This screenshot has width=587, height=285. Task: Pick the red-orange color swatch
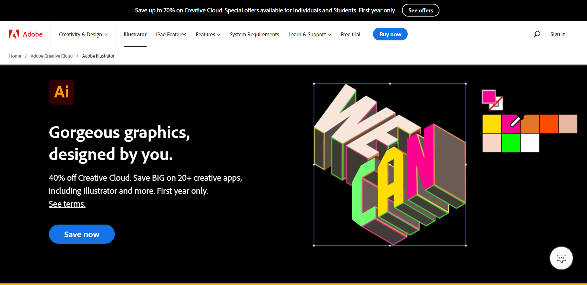(549, 124)
